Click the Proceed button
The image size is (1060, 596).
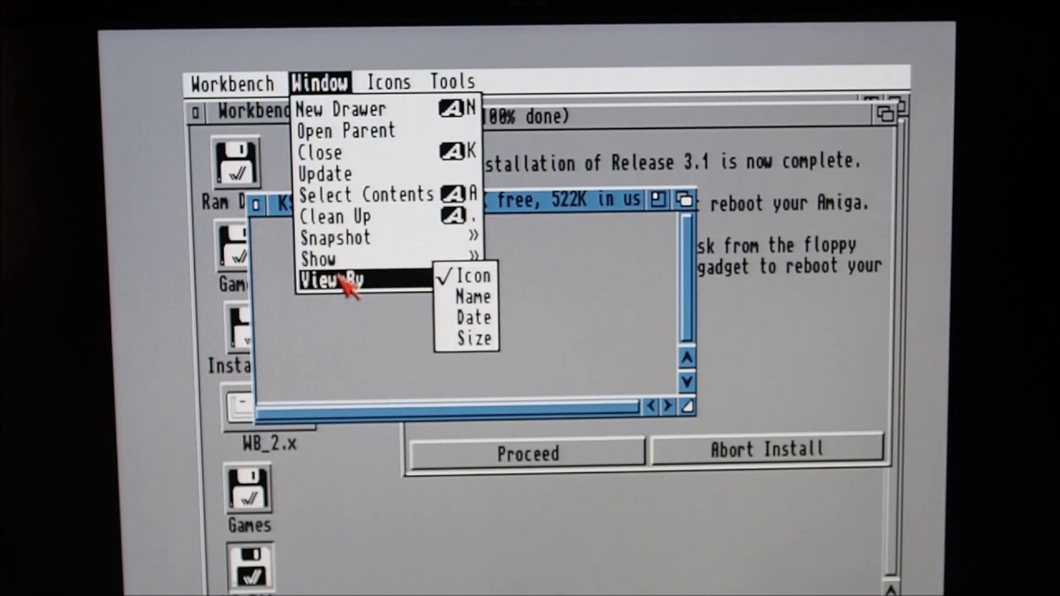[x=528, y=454]
